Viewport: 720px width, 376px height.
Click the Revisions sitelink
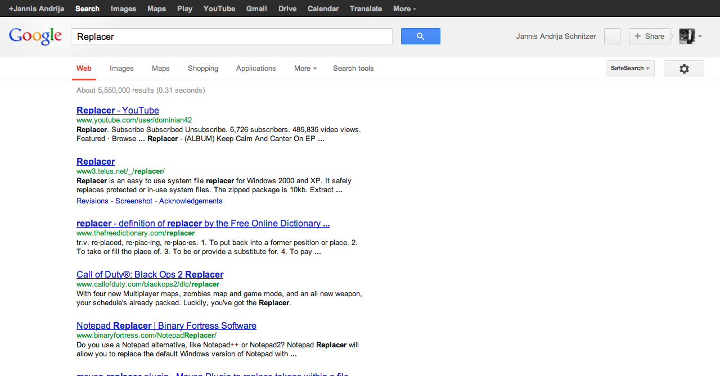92,201
